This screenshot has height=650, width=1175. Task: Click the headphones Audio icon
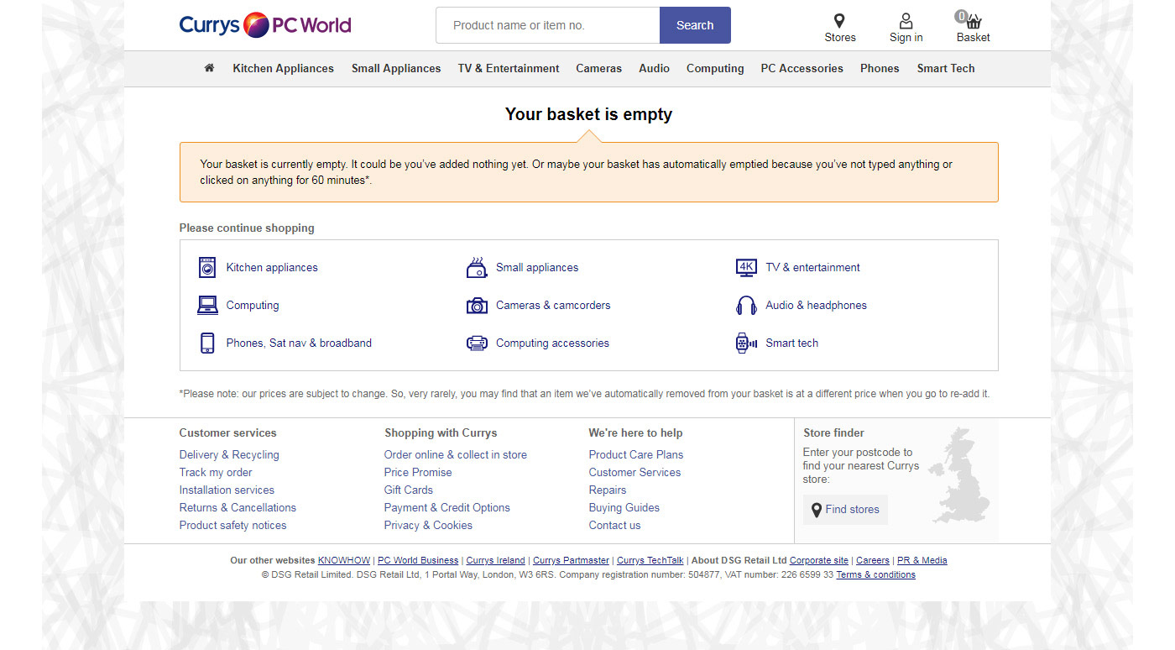[x=746, y=305]
